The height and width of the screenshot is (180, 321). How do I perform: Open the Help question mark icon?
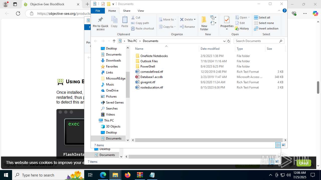[x=284, y=10]
